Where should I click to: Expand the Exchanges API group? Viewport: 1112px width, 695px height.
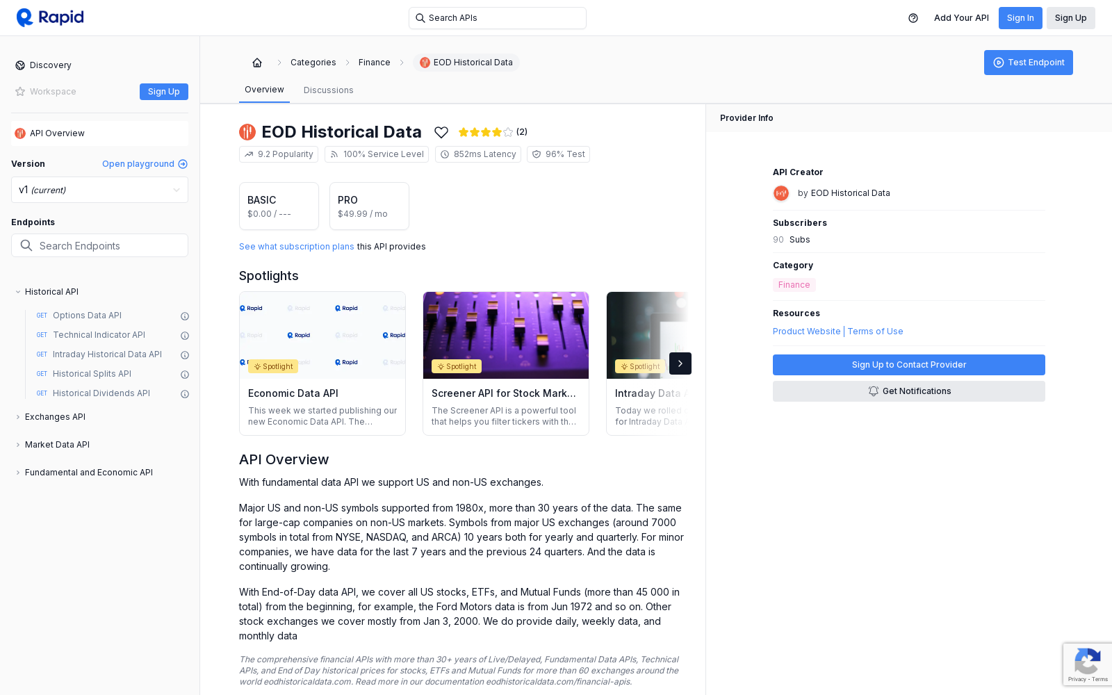[18, 417]
